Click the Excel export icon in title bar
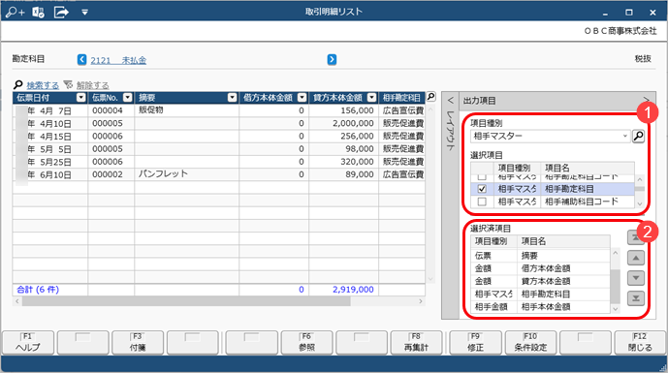 (x=39, y=13)
